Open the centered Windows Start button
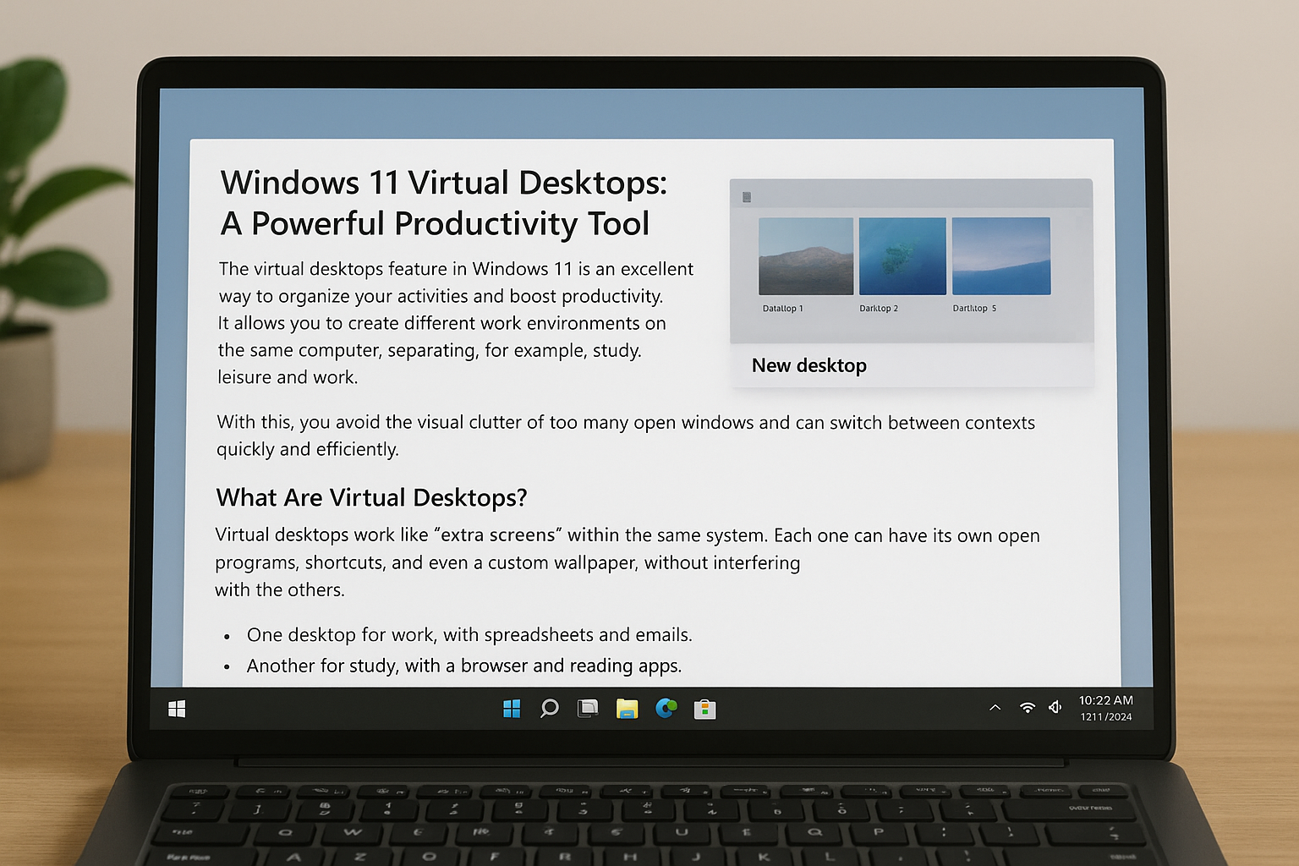The width and height of the screenshot is (1299, 866). (x=512, y=709)
